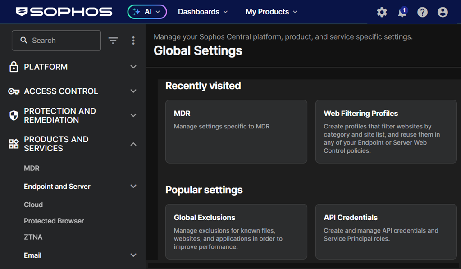Viewport: 461px width, 269px height.
Task: Open the user account profile icon
Action: (443, 12)
